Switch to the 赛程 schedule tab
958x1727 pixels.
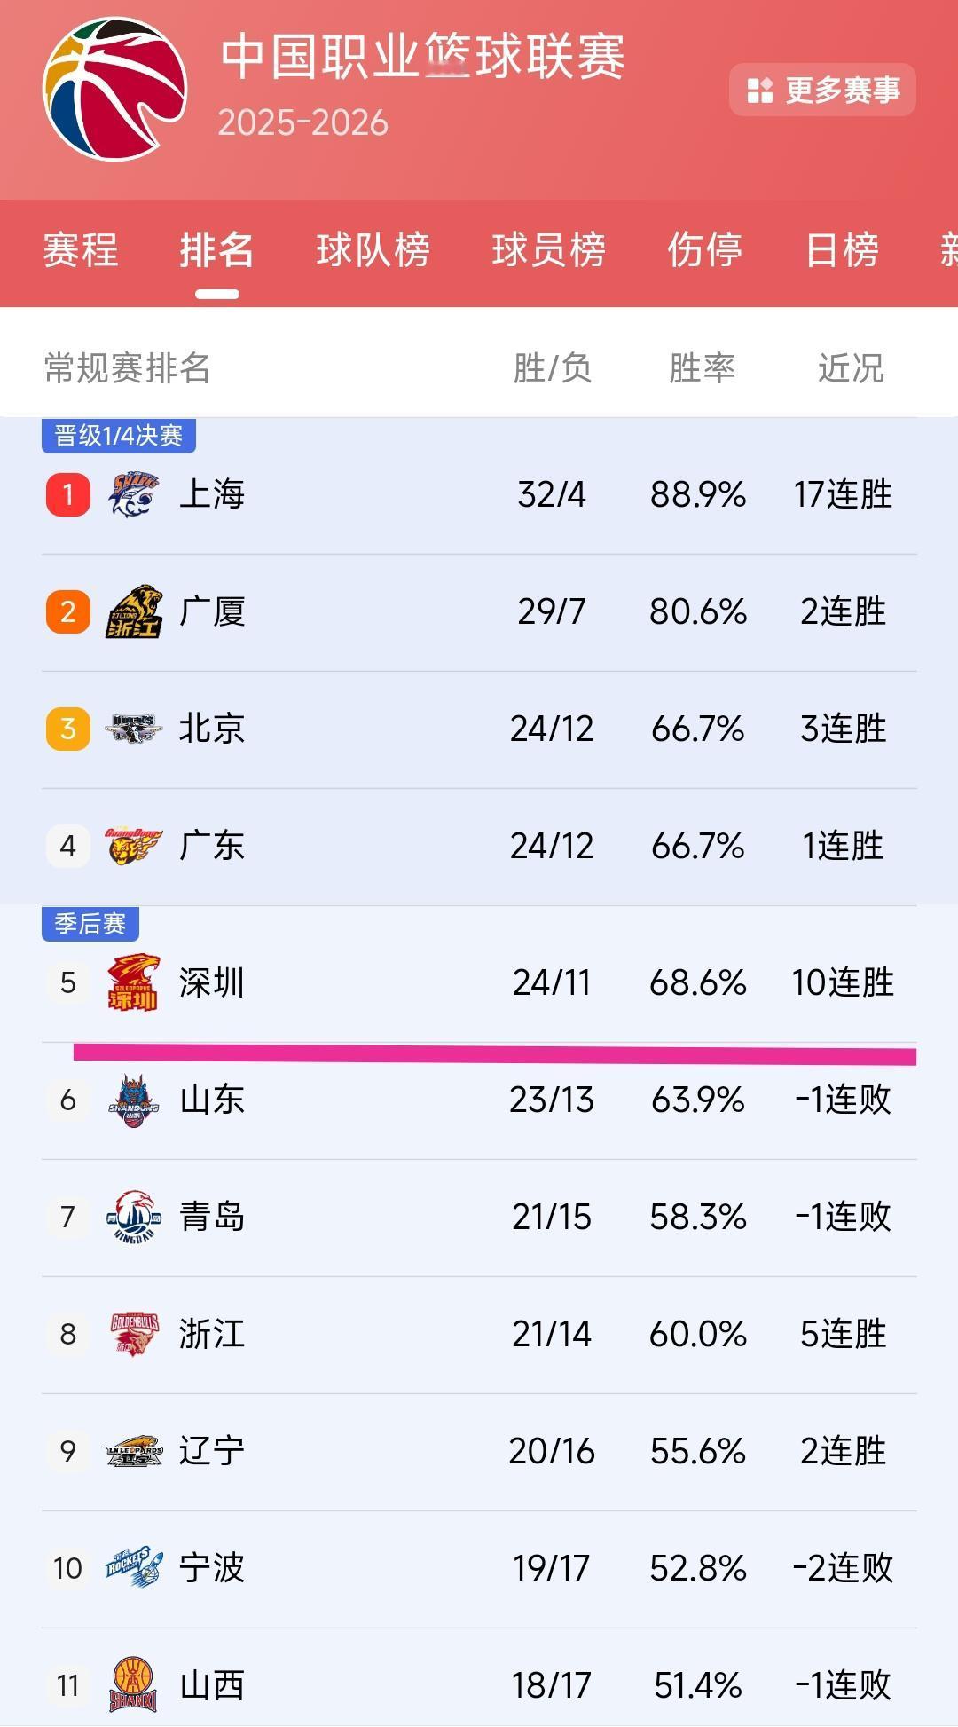coord(78,252)
